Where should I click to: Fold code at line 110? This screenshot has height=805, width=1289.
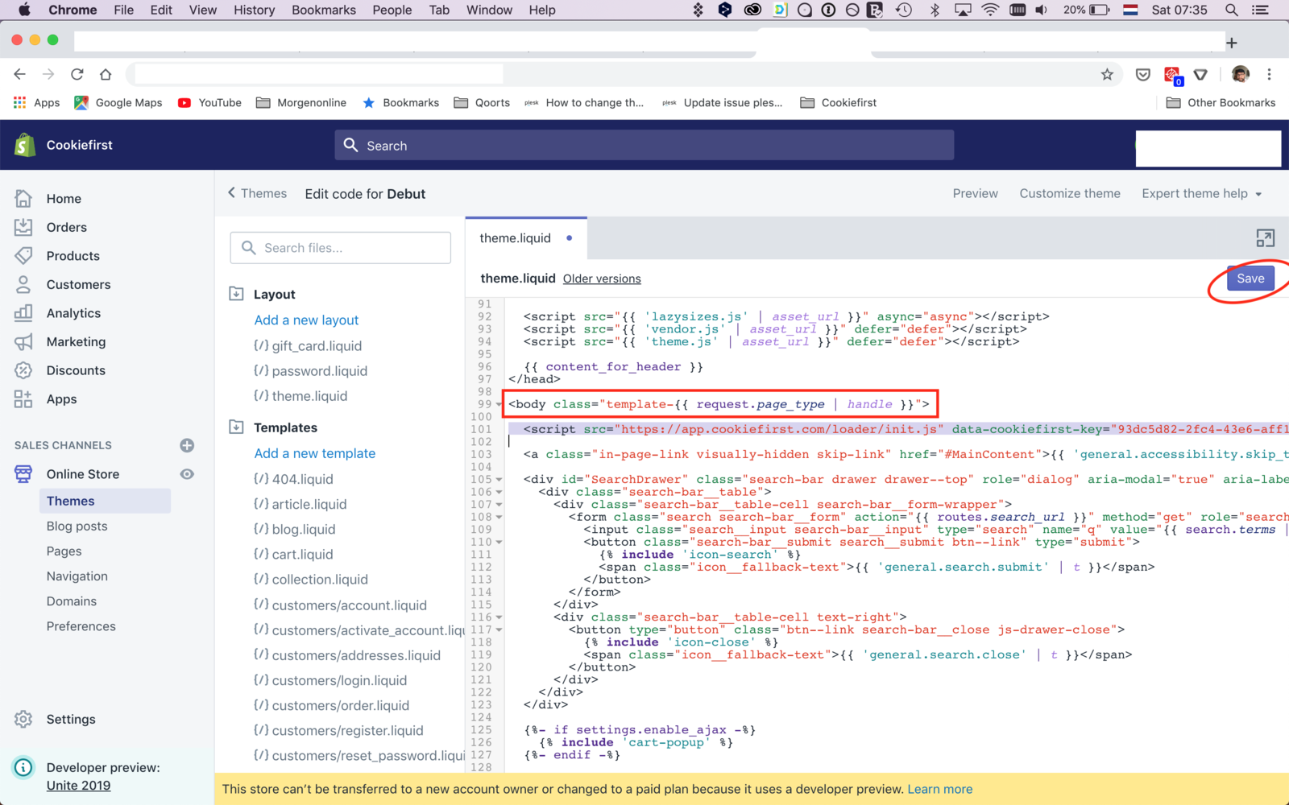click(499, 542)
